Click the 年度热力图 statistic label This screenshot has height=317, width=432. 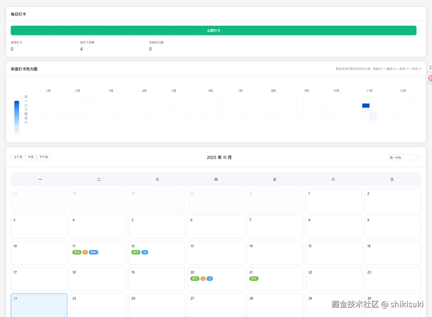pyautogui.click(x=156, y=43)
